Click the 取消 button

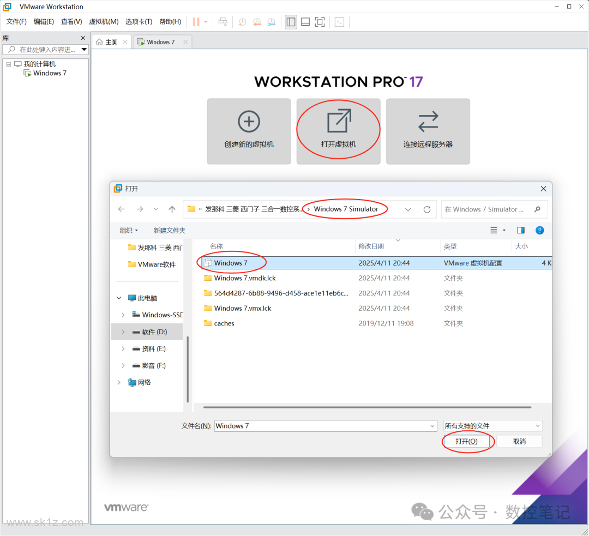point(520,442)
